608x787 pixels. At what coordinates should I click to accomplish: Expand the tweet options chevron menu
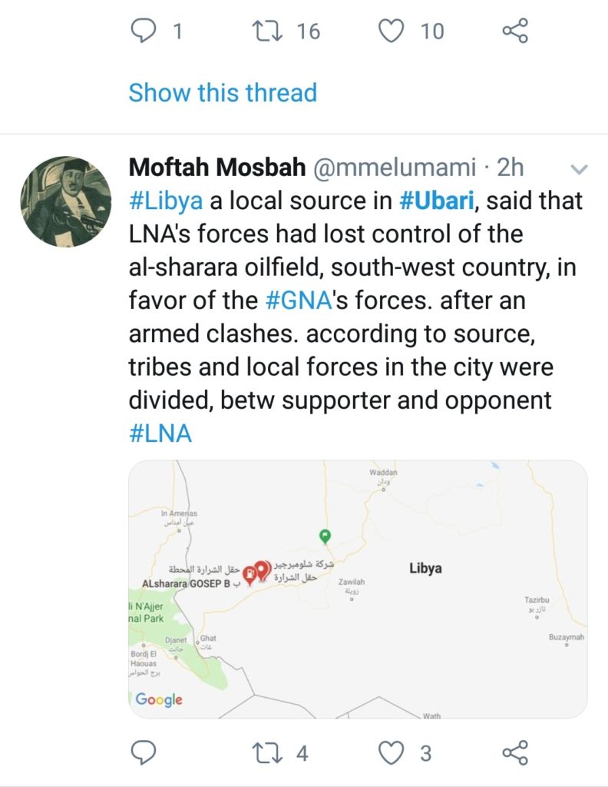tap(580, 168)
